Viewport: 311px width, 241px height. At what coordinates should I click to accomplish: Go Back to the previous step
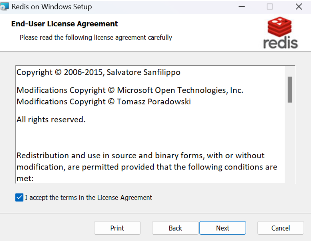click(175, 228)
